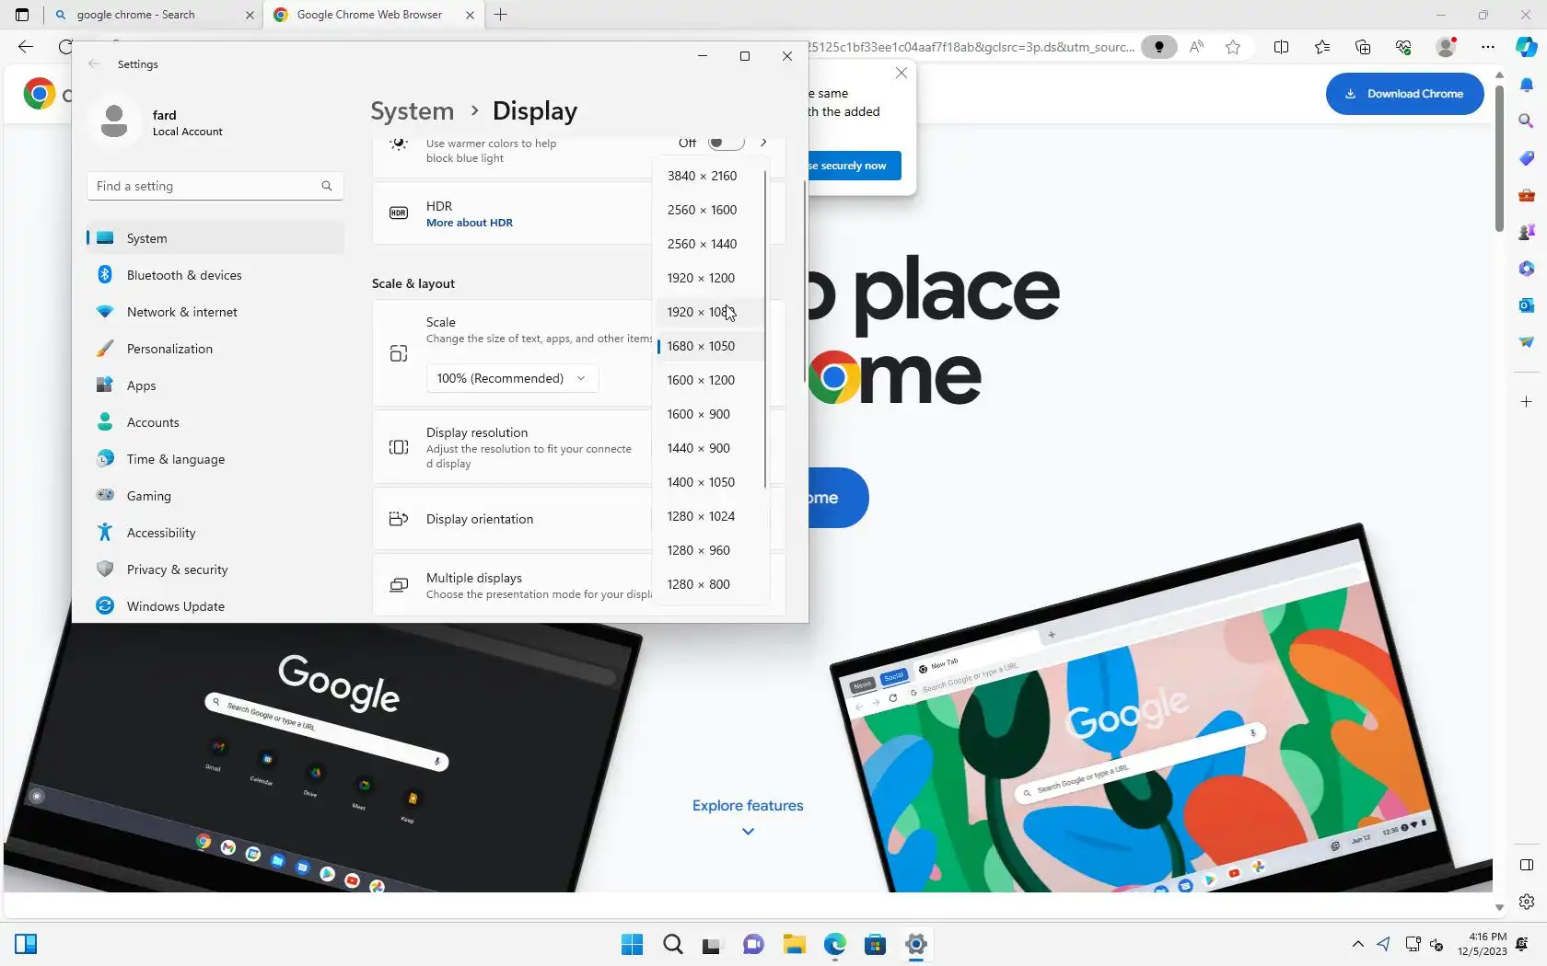Open Microsoft Store from taskbar
Image resolution: width=1547 pixels, height=966 pixels.
(875, 944)
